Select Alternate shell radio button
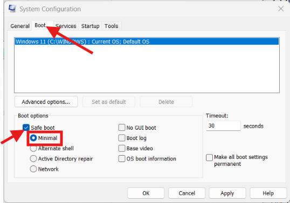 [33, 148]
